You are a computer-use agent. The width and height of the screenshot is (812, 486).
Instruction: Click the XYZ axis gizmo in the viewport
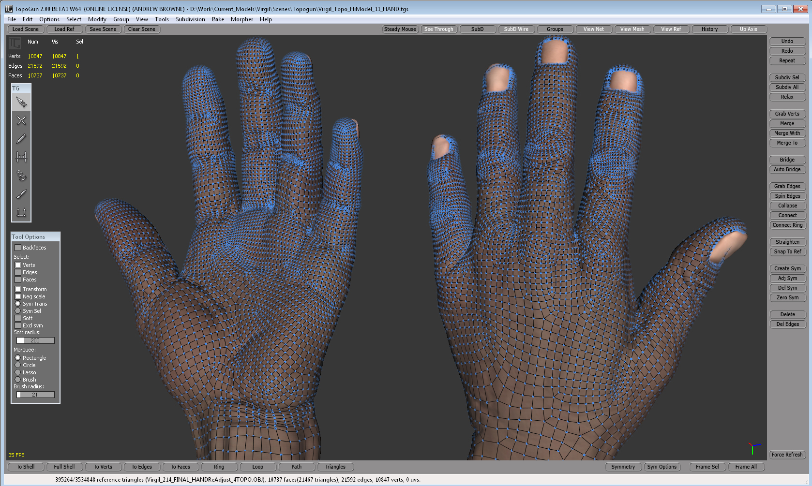point(753,447)
